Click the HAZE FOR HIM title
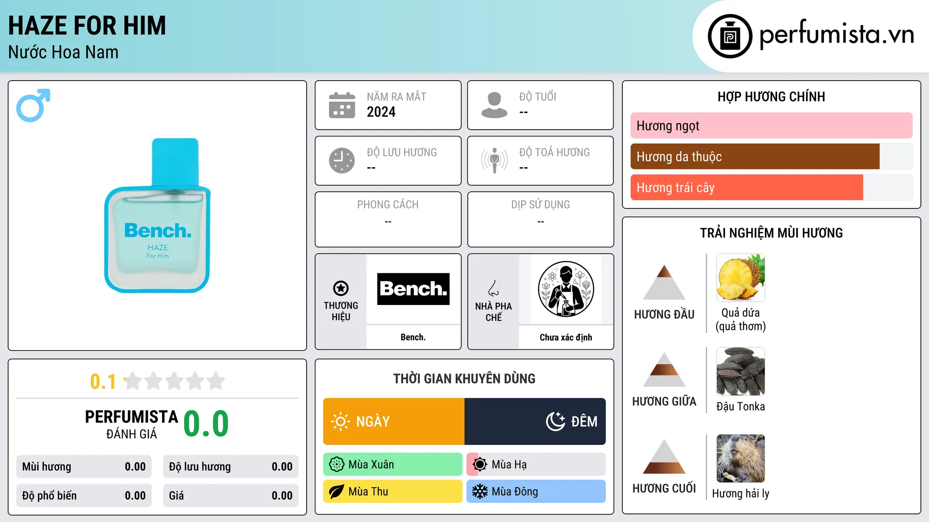The image size is (929, 522). pos(87,25)
